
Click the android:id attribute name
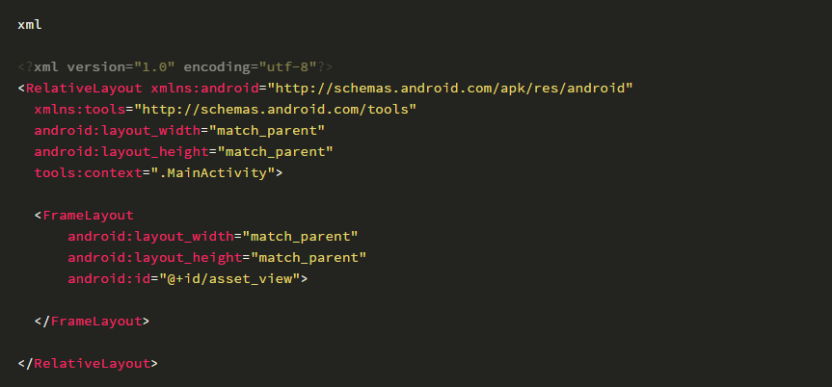point(105,279)
